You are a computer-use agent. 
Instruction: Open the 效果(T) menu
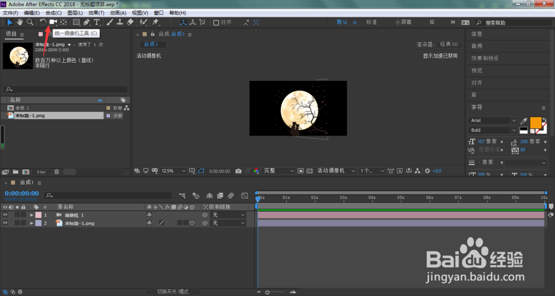[x=96, y=13]
